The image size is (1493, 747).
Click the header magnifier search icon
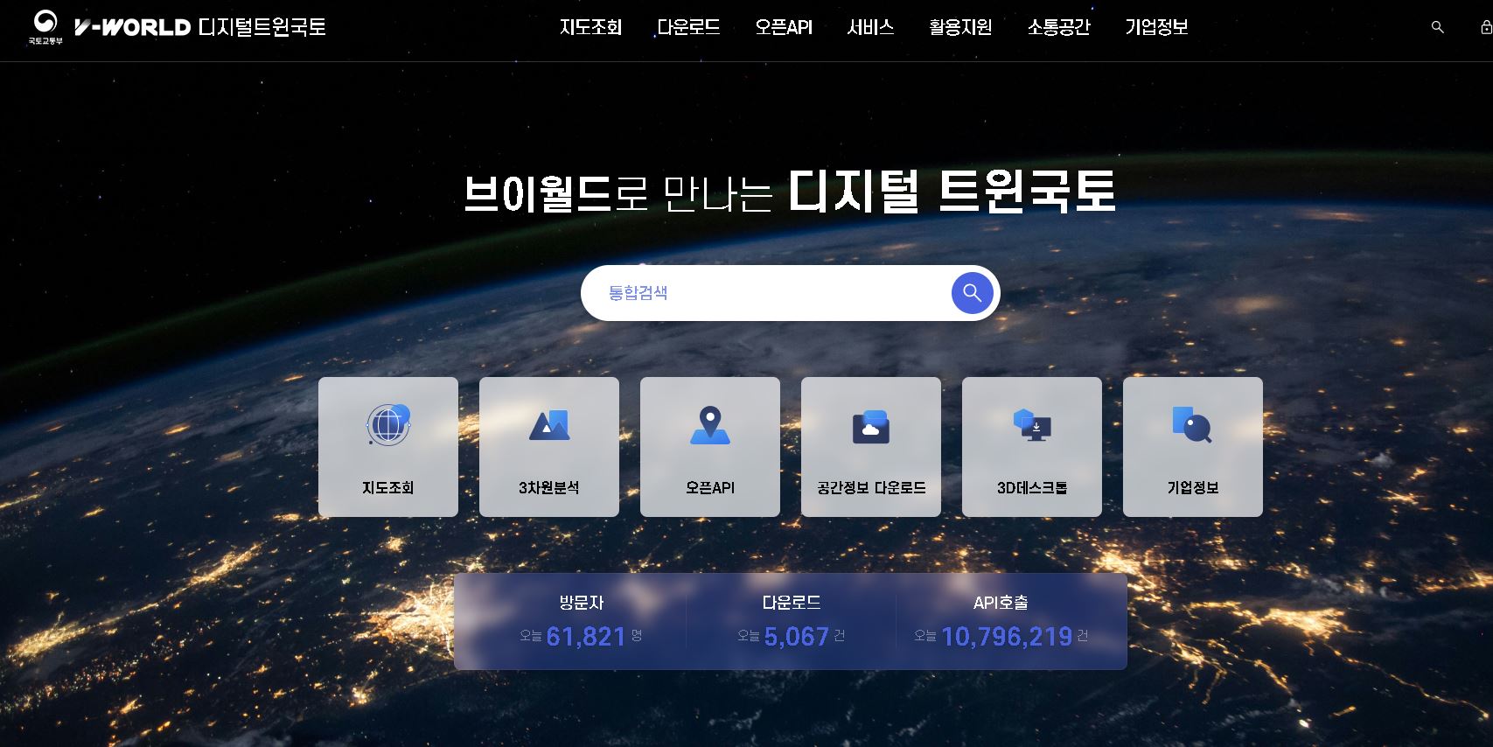click(1437, 27)
